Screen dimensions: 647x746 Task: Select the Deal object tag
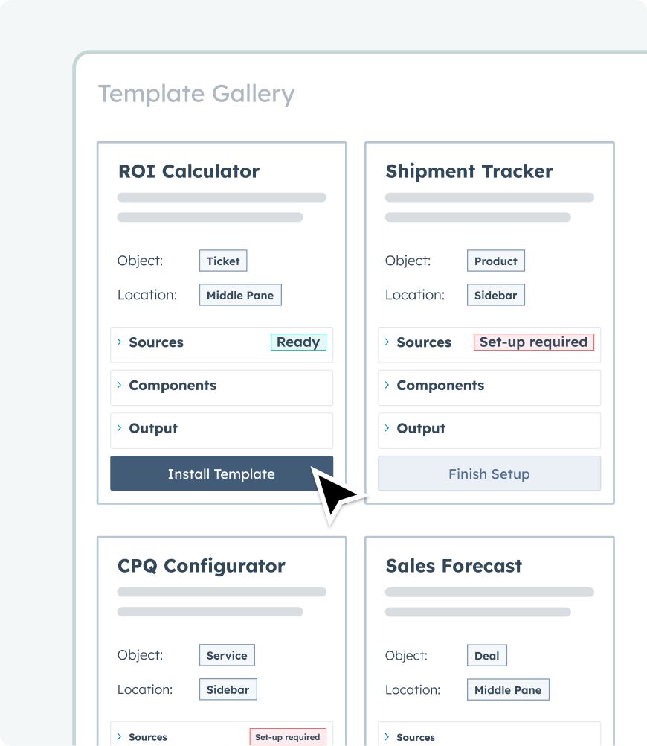(x=487, y=656)
